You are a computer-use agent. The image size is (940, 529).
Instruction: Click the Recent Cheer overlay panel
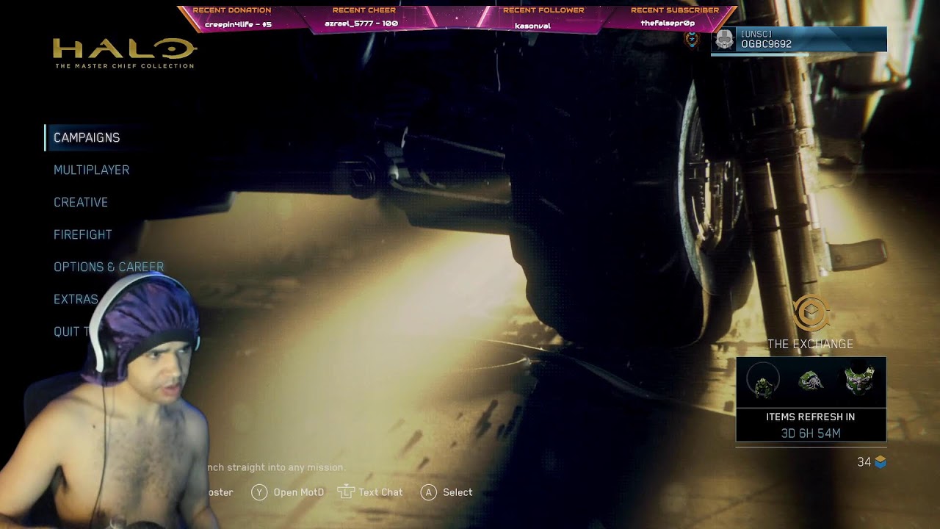pos(364,18)
